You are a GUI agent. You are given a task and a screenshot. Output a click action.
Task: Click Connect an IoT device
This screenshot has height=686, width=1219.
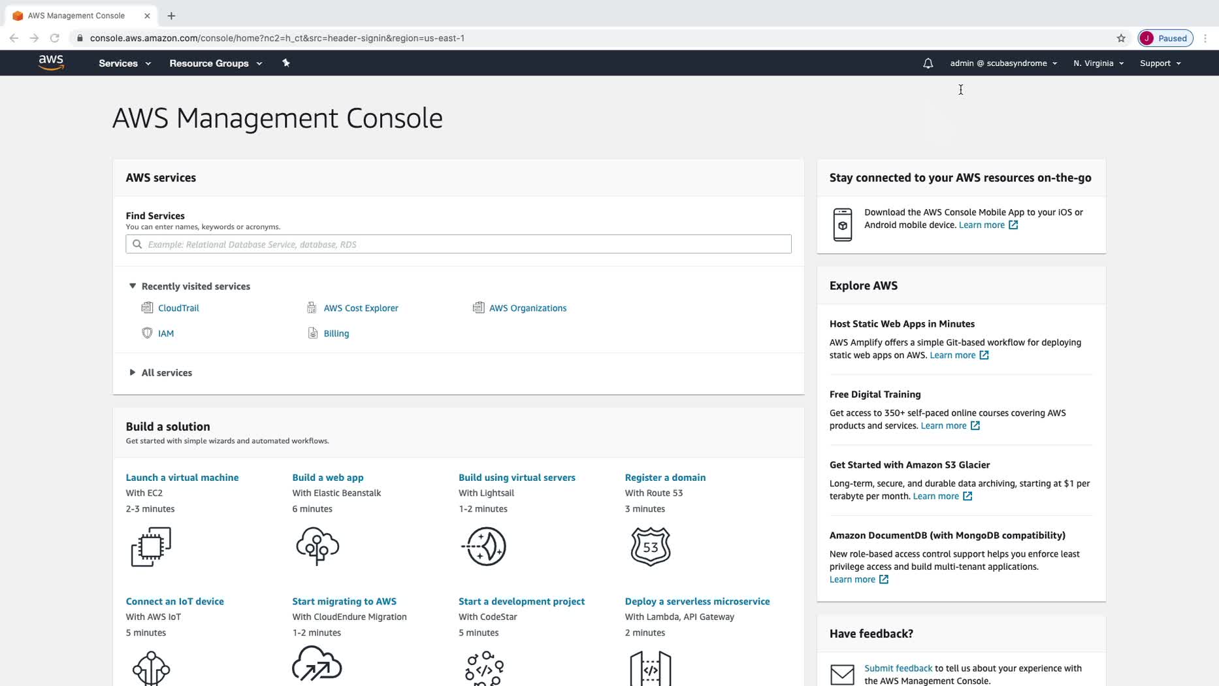(x=175, y=601)
